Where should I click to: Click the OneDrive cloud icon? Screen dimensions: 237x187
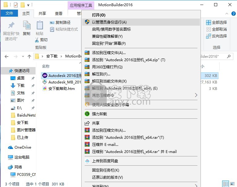11,147
